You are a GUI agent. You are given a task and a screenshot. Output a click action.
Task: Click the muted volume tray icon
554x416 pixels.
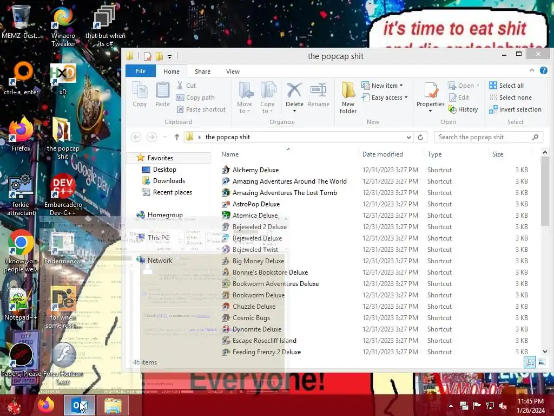pos(503,406)
